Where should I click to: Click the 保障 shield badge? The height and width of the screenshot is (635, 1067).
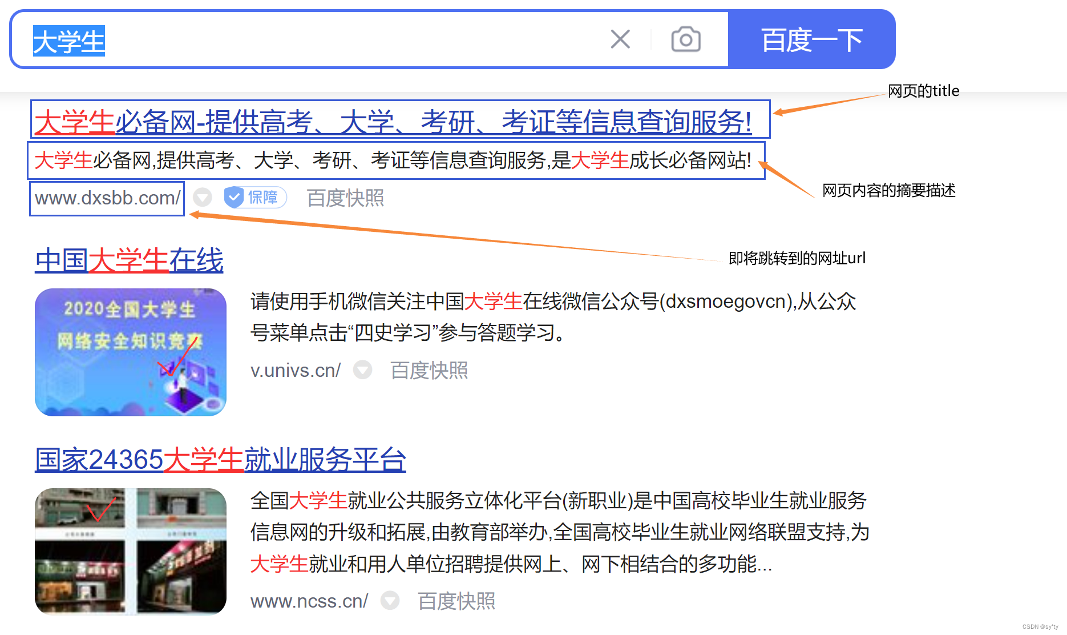(254, 198)
